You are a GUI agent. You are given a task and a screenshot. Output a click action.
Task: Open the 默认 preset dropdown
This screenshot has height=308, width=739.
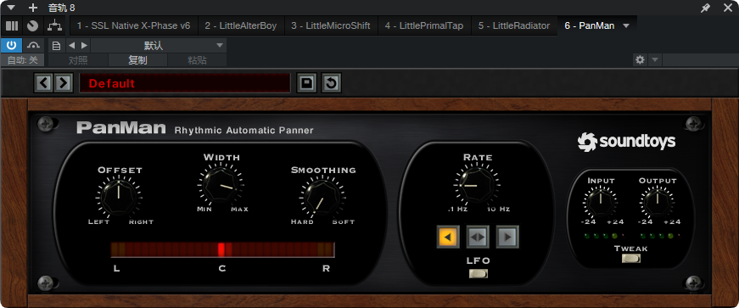point(159,46)
